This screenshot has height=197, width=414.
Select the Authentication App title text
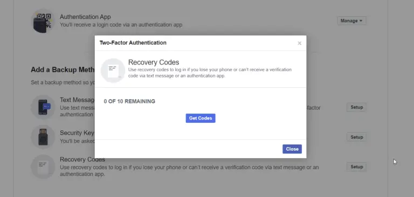tap(85, 17)
